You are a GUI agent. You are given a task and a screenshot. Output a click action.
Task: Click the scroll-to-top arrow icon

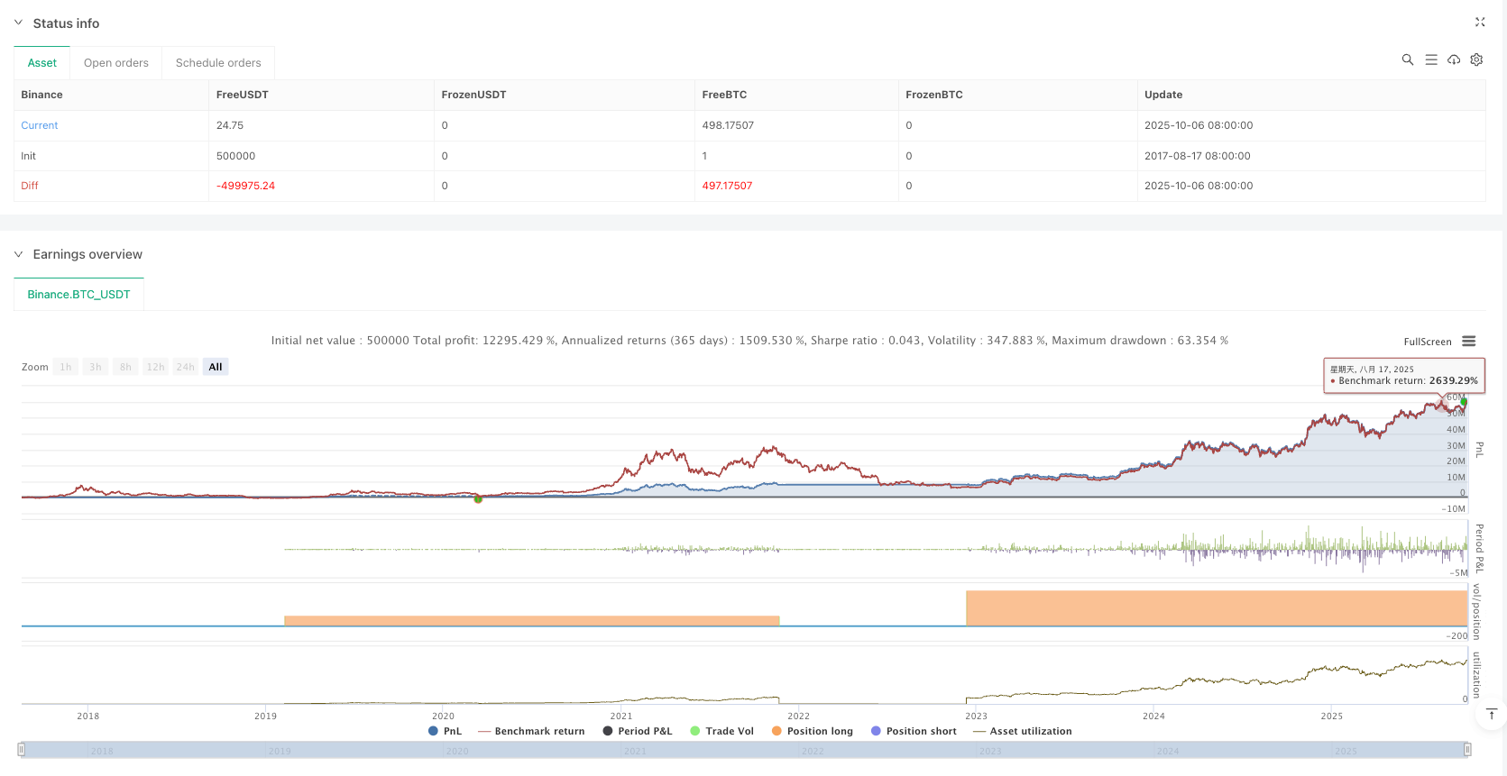1491,715
